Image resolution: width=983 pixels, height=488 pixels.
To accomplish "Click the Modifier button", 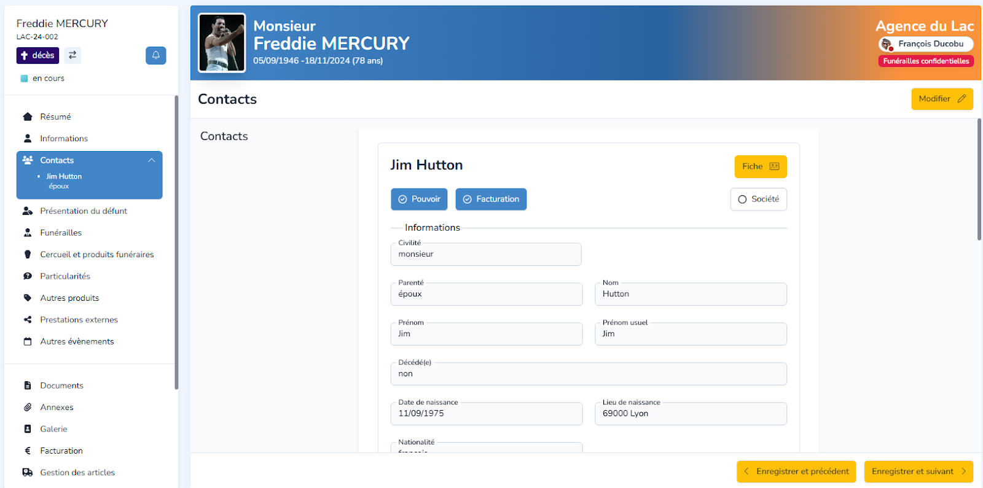I will pyautogui.click(x=942, y=99).
